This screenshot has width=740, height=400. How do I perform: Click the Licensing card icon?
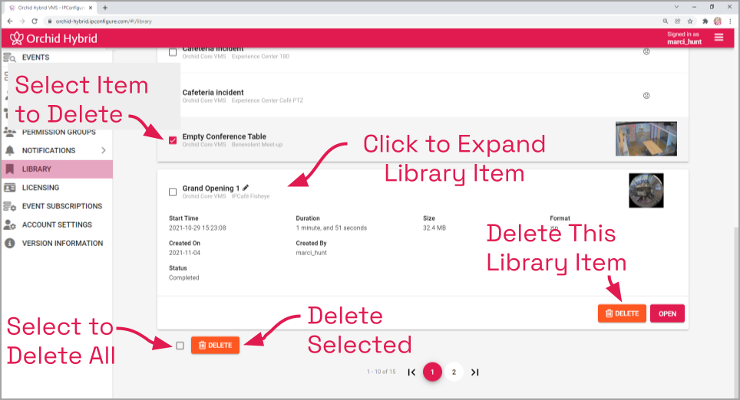[9, 188]
